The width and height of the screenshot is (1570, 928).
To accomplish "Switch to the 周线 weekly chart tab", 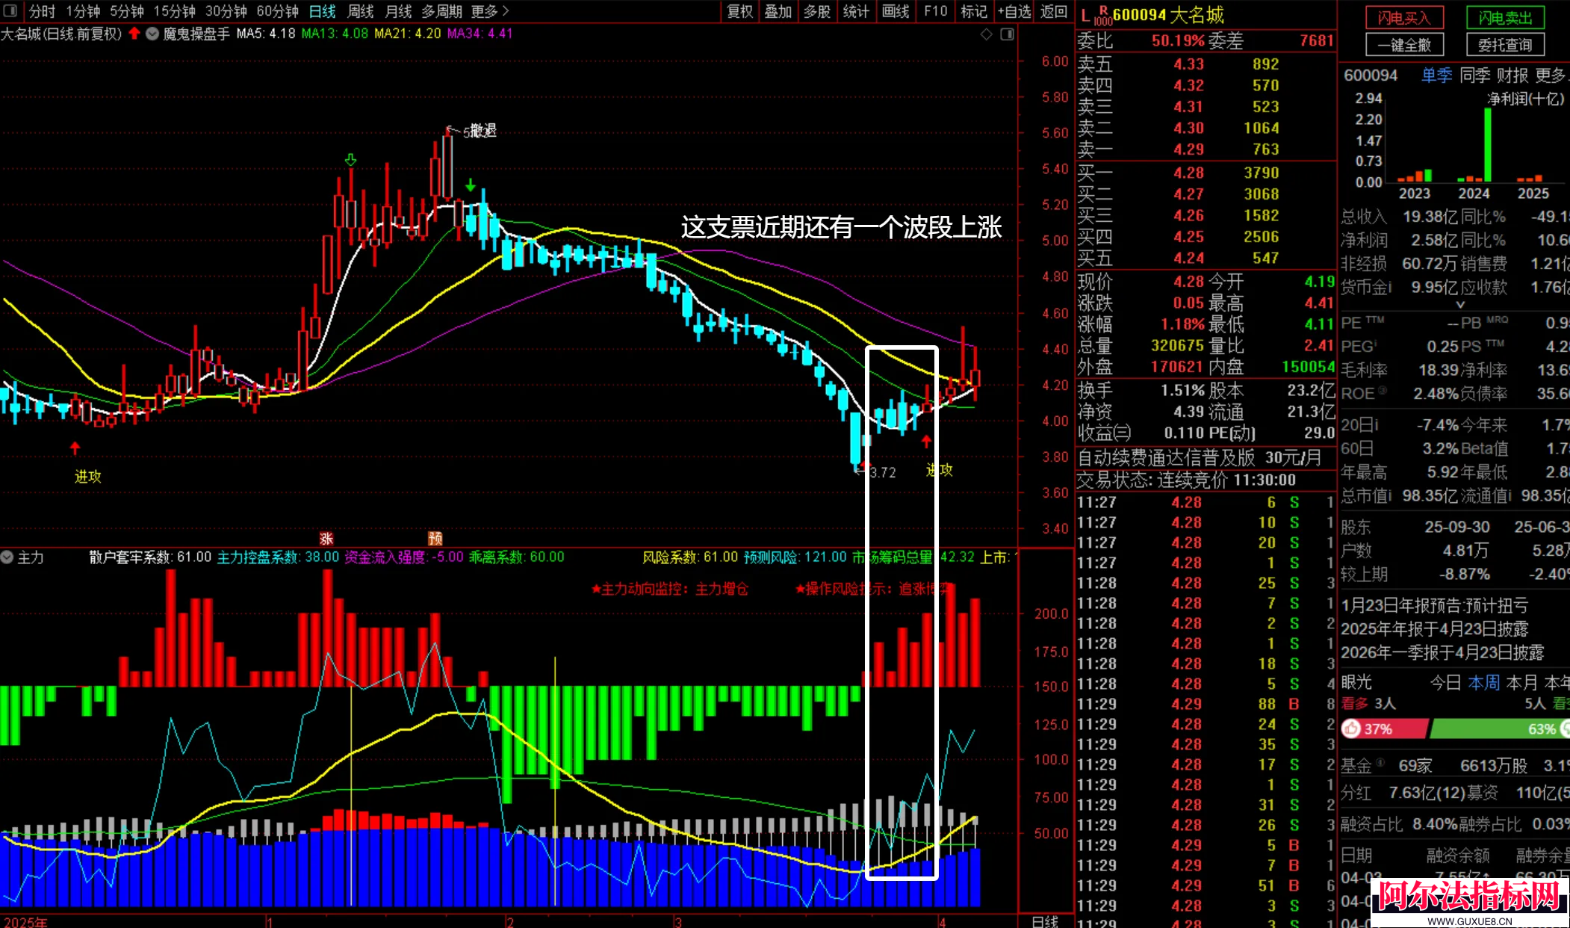I will click(361, 11).
